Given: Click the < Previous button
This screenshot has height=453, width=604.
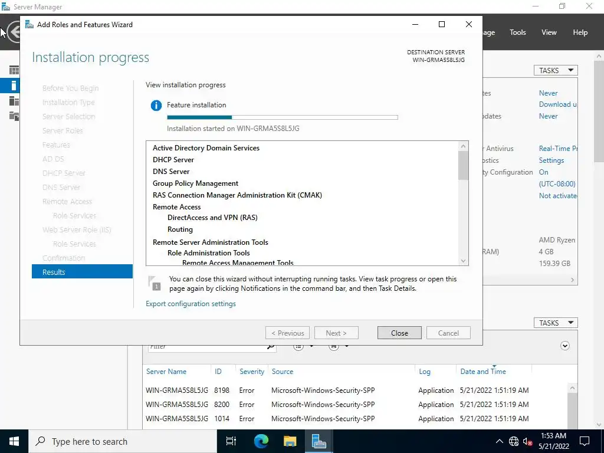Looking at the screenshot, I should tap(287, 333).
